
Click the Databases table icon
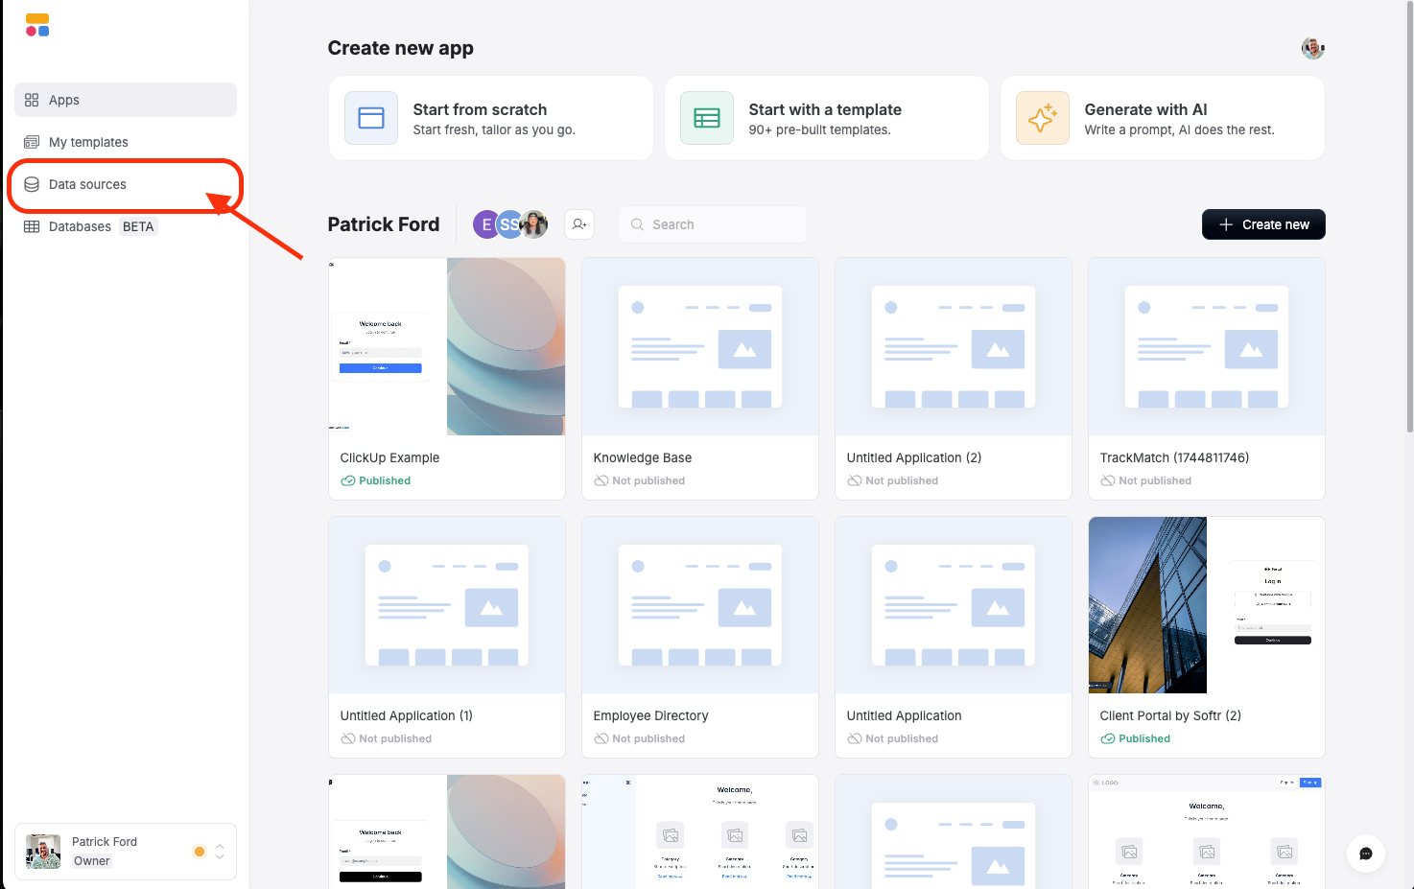(32, 226)
